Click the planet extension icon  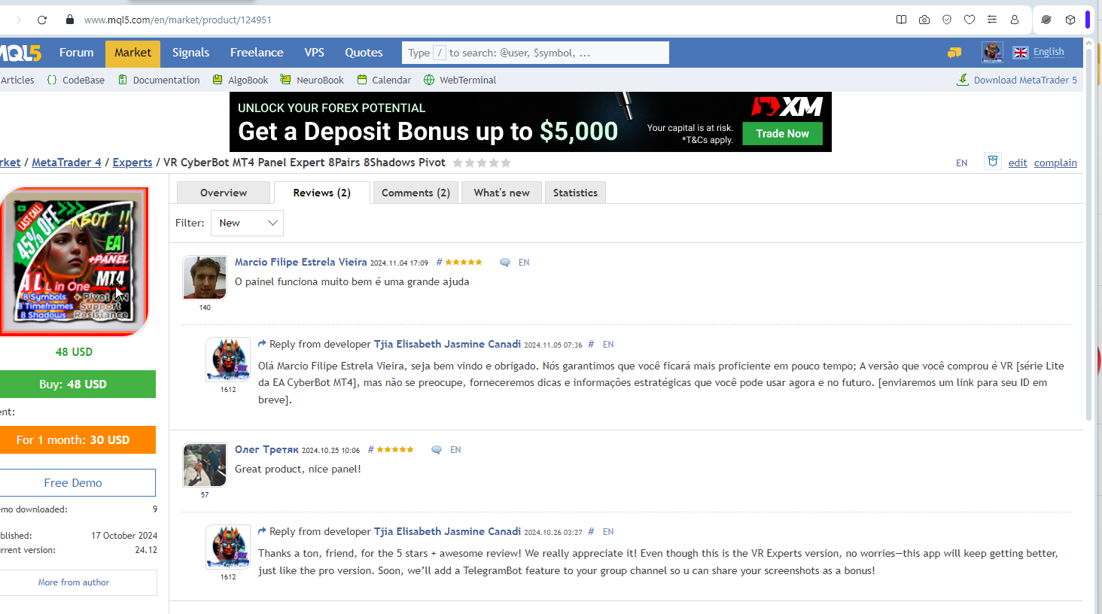click(x=1046, y=20)
